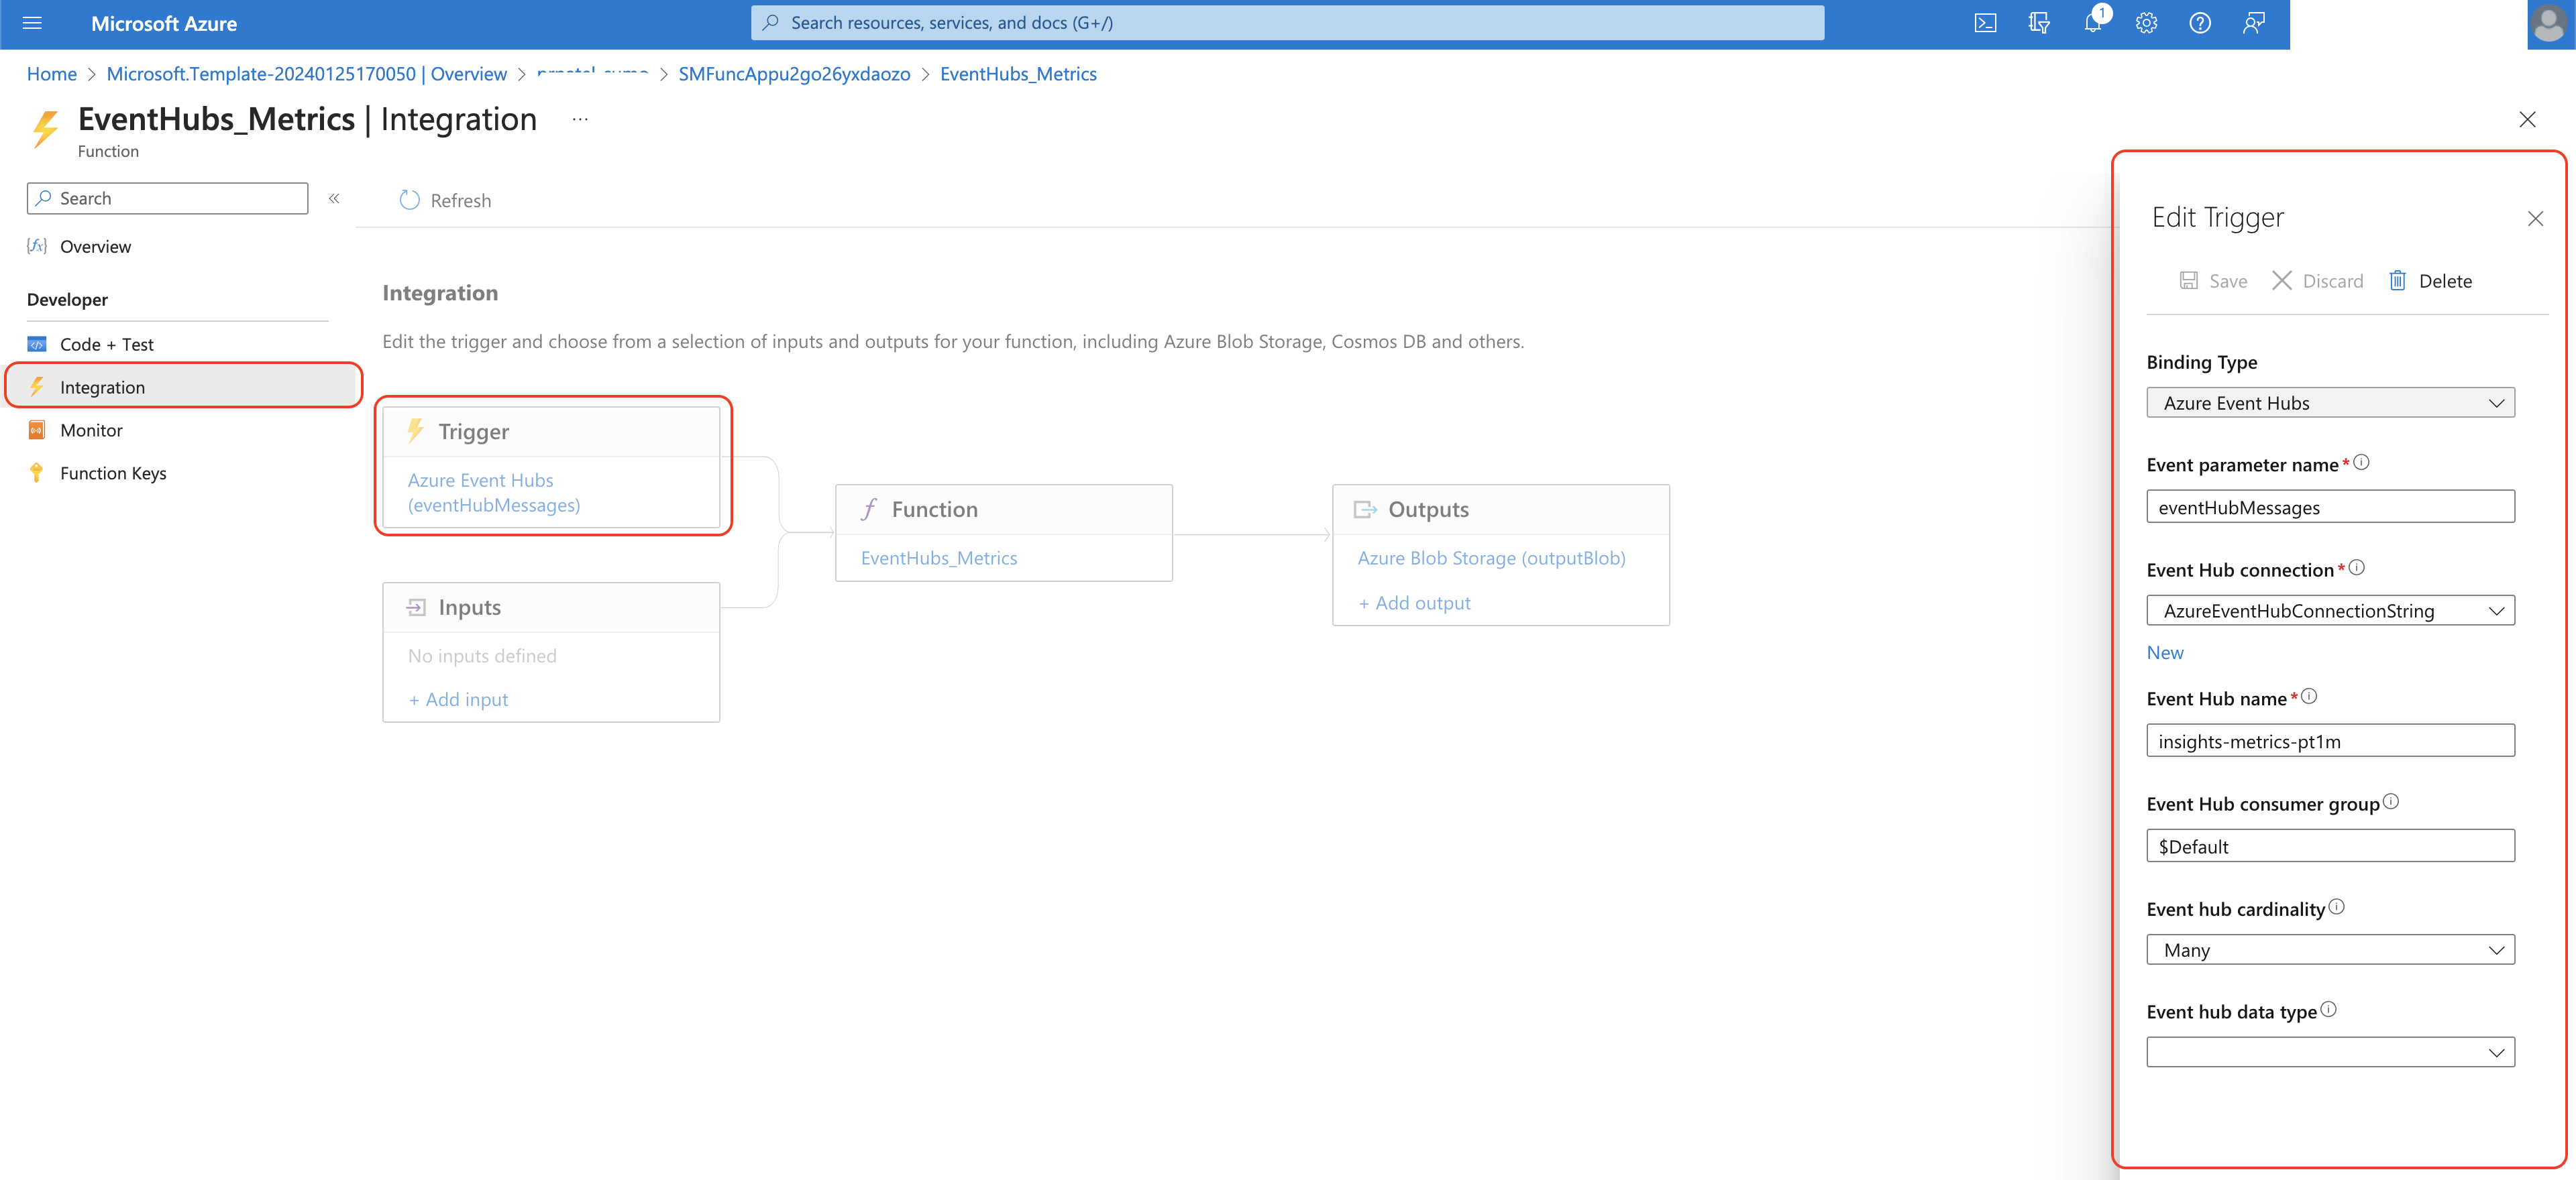This screenshot has width=2576, height=1180.
Task: Click the directory and subscription filter icon
Action: tap(2039, 23)
